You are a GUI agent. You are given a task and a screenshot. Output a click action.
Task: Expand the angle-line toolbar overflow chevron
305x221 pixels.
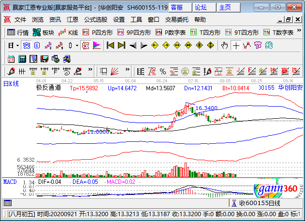(x=128, y=69)
